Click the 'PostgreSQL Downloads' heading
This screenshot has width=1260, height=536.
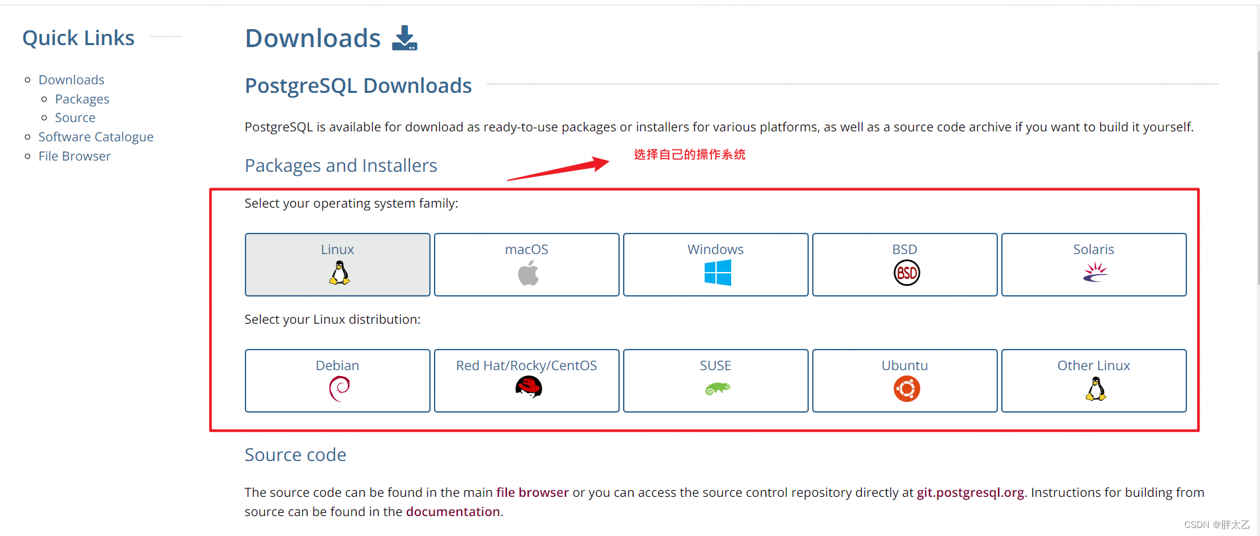[358, 86]
